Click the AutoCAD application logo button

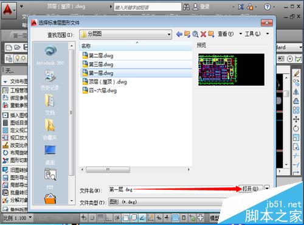9,10
